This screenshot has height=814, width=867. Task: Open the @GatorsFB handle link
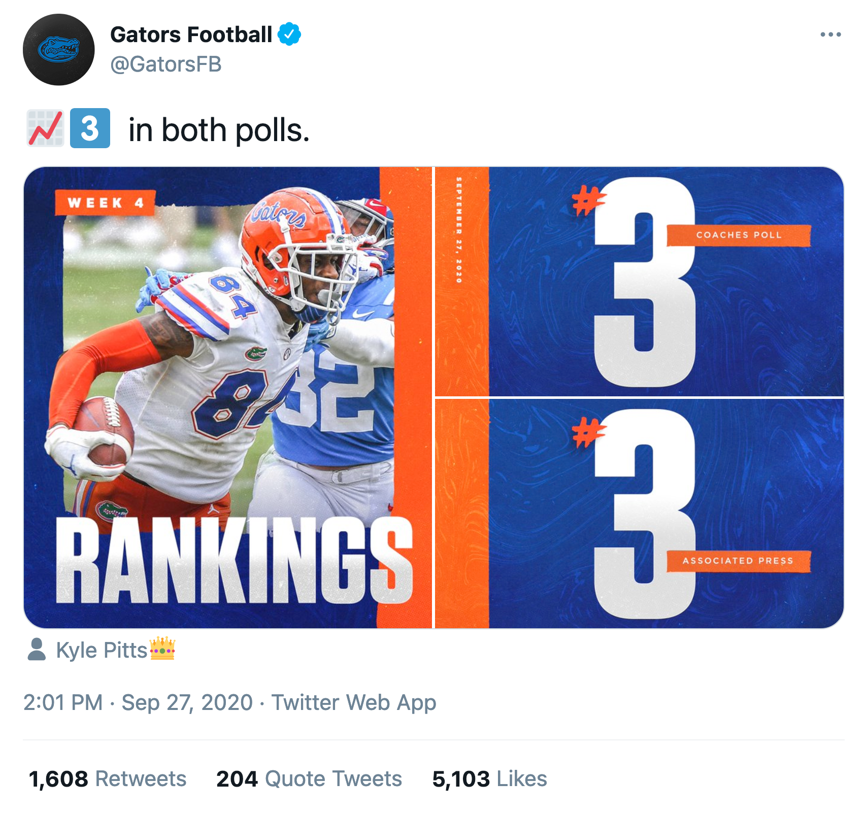click(166, 64)
